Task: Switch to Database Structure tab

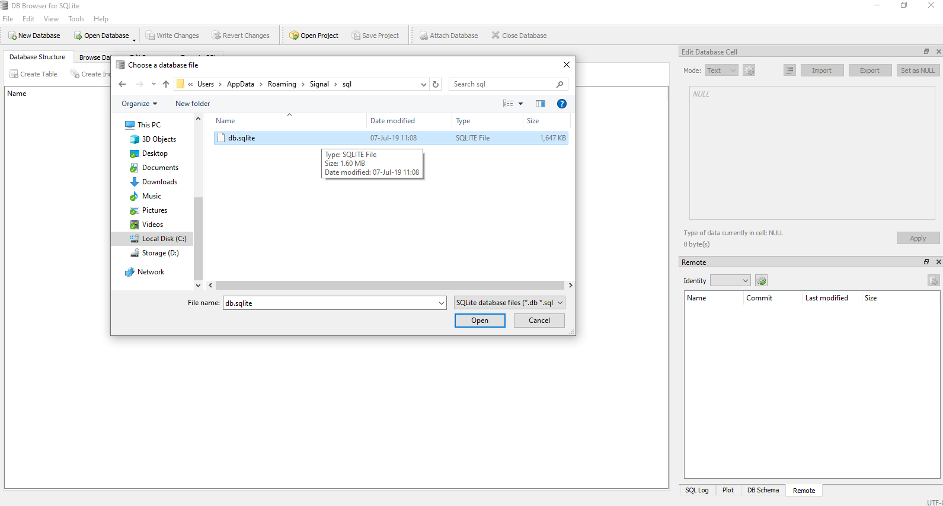Action: pyautogui.click(x=37, y=57)
